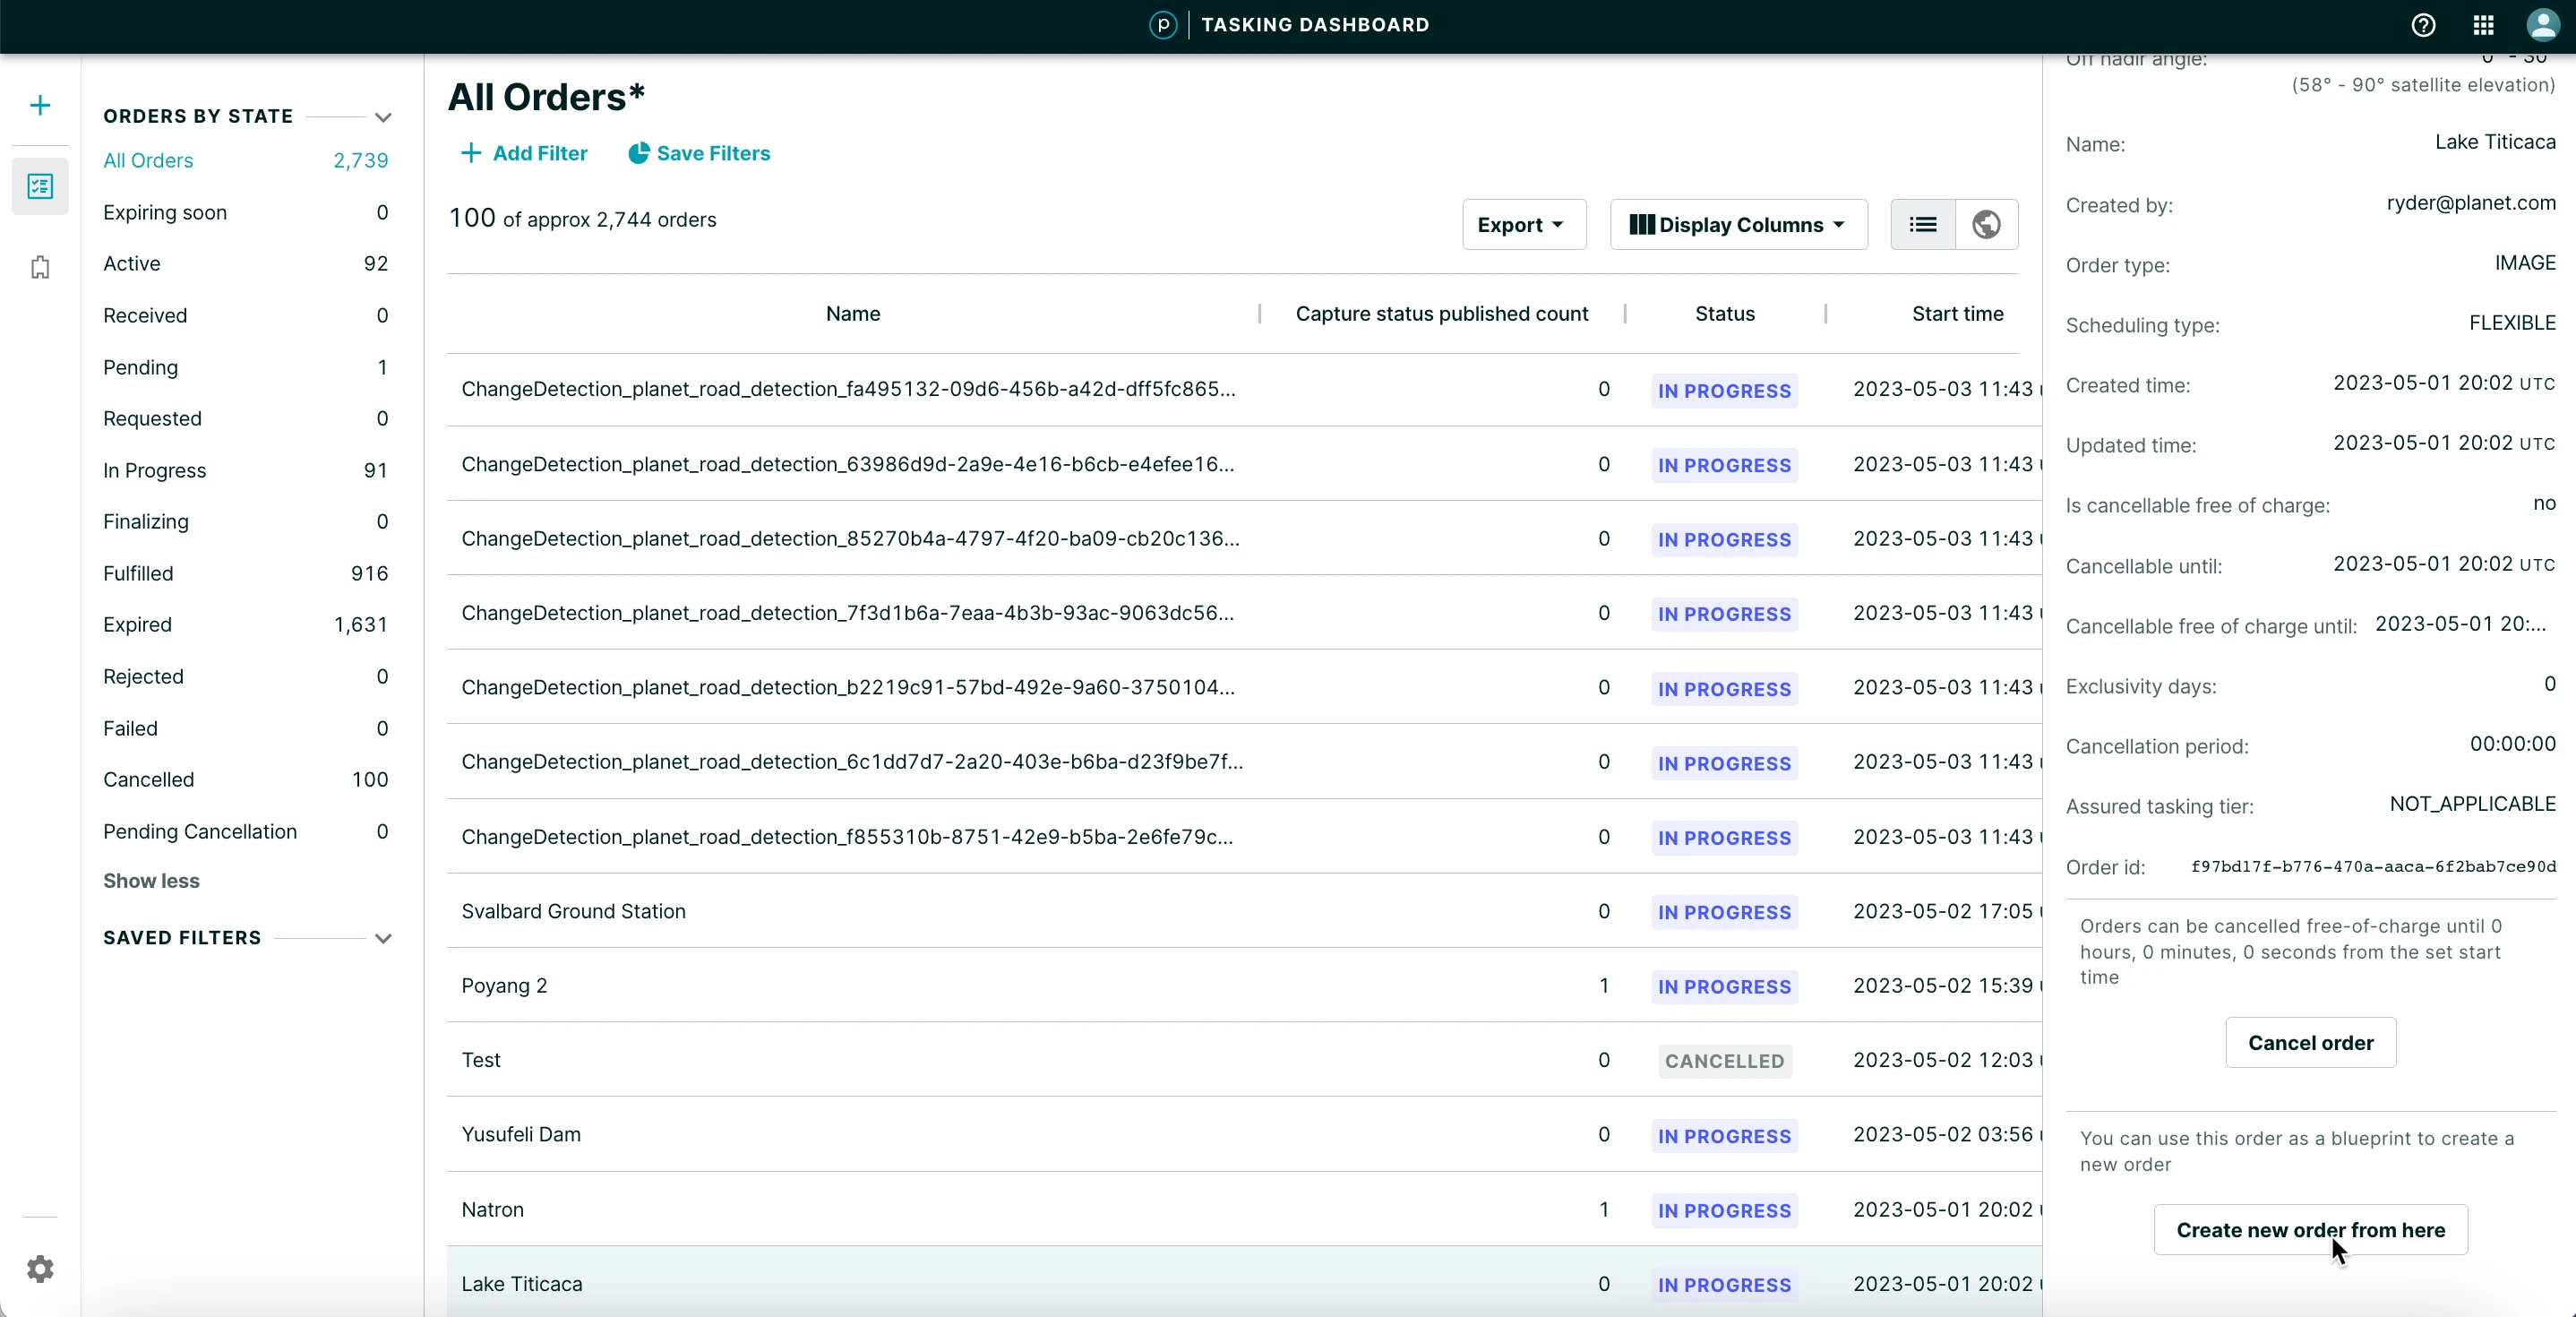Open the Export dropdown
2576x1317 pixels.
point(1523,225)
